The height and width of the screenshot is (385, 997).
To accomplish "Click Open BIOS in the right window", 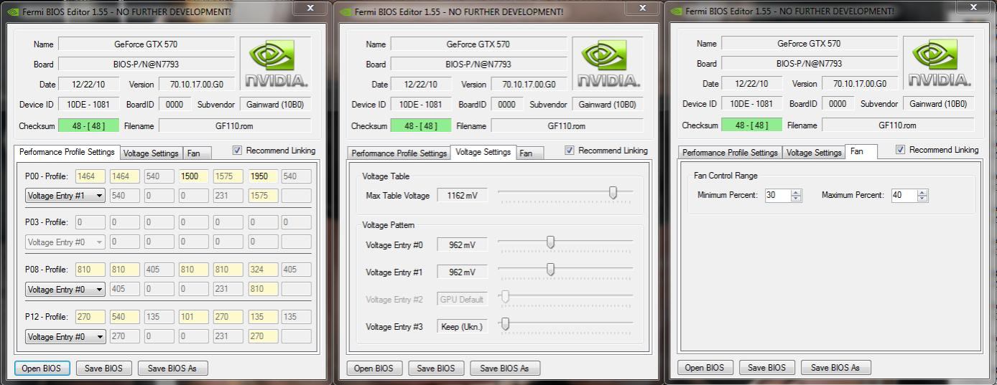I will pyautogui.click(x=705, y=368).
